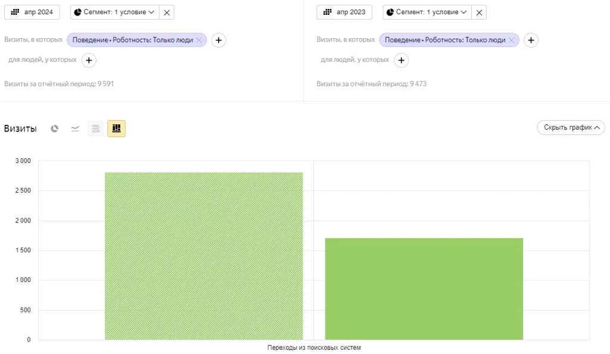This screenshot has height=354, width=610.
Task: Expand segment dropdown for апр 2023
Action: point(427,12)
